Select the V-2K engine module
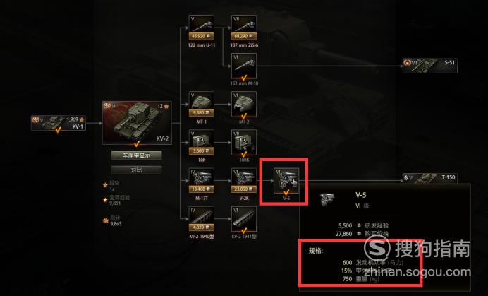 click(x=244, y=181)
